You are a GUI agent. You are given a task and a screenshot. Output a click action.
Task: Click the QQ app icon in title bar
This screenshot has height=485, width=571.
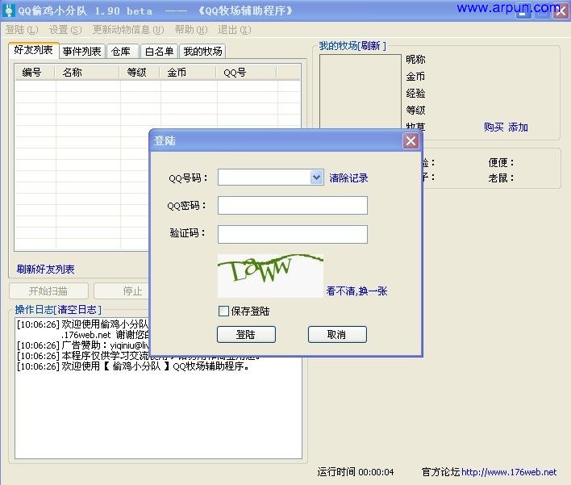tap(9, 10)
